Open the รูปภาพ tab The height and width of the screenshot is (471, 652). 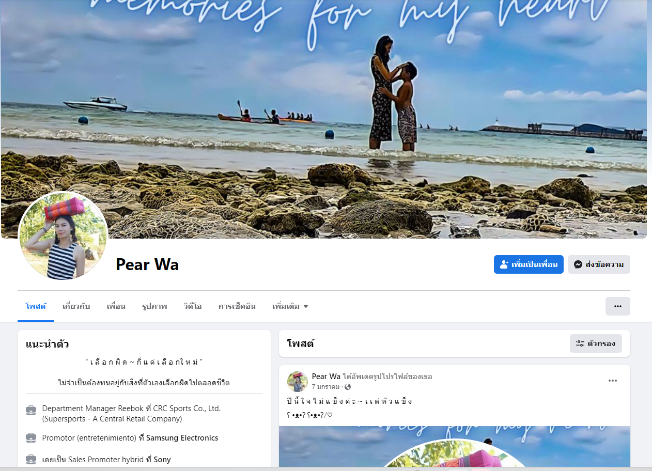coord(154,306)
